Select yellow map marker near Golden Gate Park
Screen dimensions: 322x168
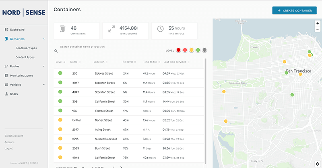[x=224, y=91]
